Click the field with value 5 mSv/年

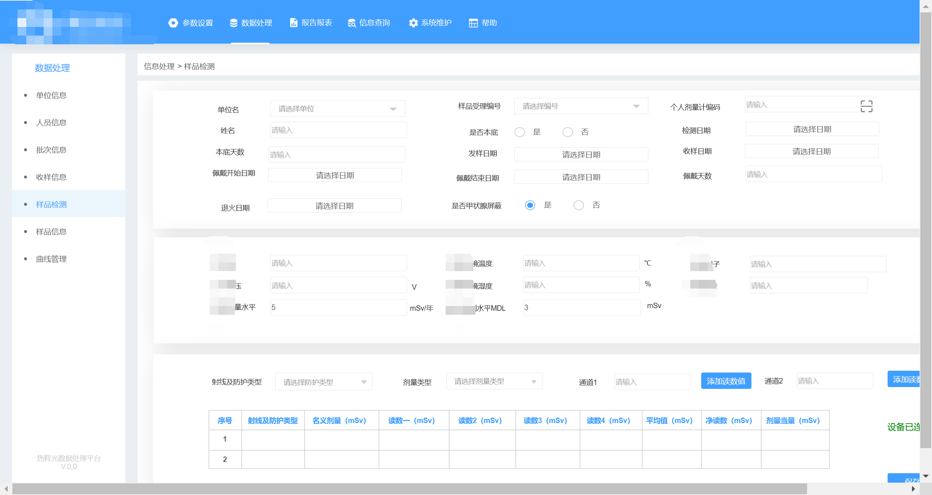coord(339,307)
